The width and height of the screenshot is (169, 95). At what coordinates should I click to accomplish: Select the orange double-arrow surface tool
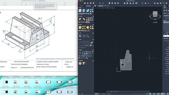tap(84, 19)
